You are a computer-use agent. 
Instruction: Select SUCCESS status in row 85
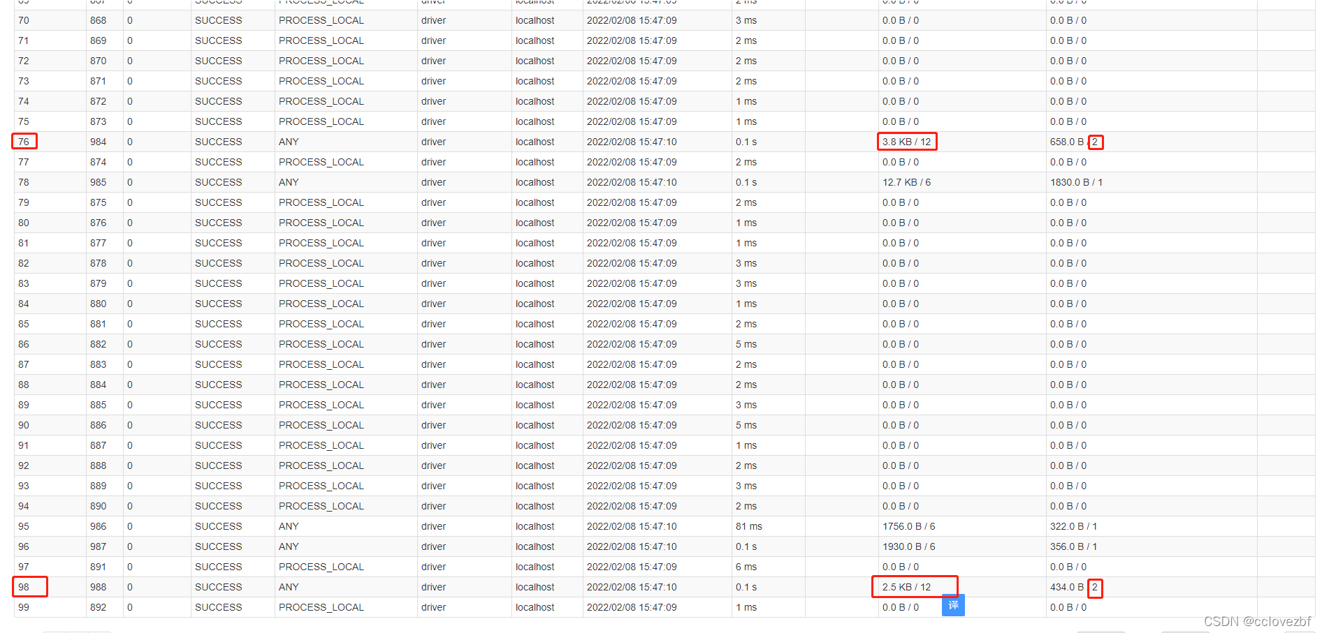(x=219, y=324)
